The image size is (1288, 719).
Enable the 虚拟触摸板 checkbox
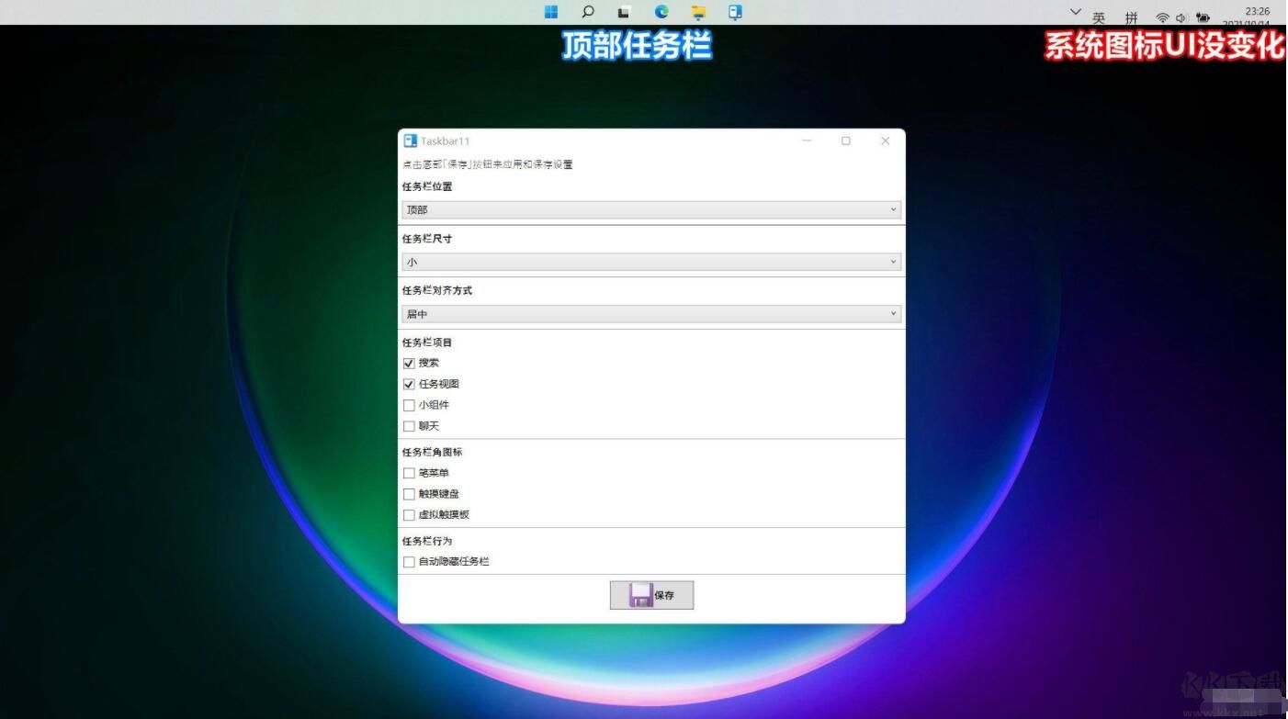(409, 515)
